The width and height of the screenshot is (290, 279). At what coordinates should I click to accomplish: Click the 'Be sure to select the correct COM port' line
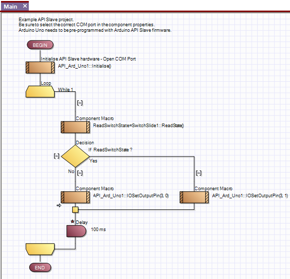coord(86,25)
